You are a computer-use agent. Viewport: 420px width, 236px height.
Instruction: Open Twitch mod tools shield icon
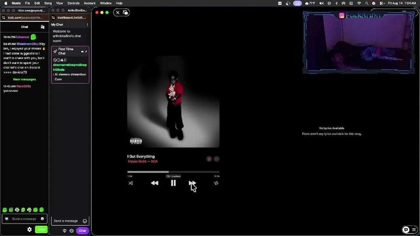(x=65, y=231)
